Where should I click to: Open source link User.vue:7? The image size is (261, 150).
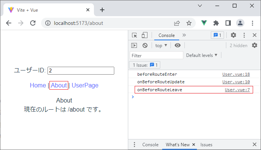[237, 90]
